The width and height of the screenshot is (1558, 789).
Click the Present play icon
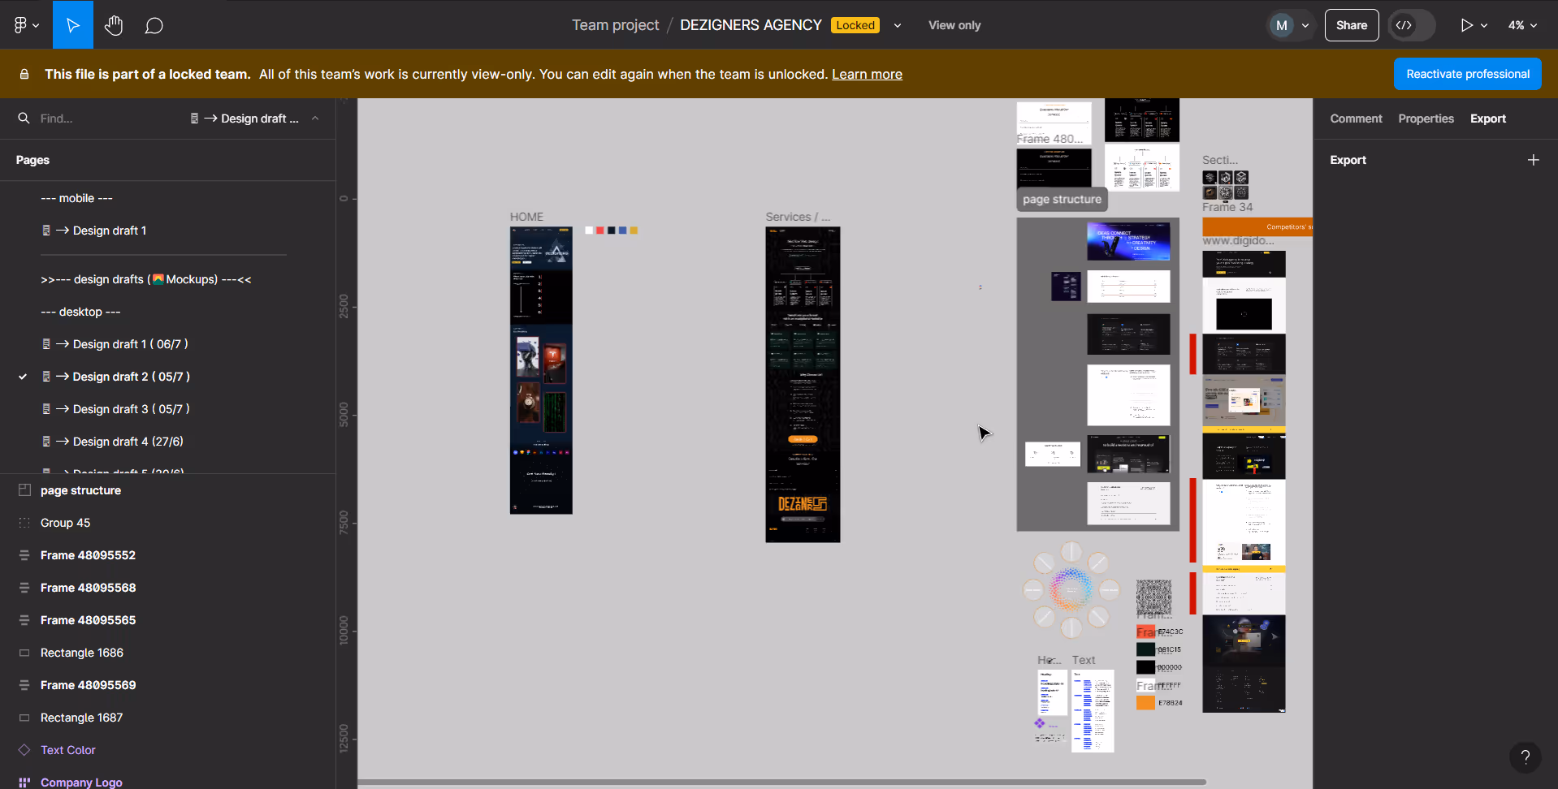[1466, 25]
